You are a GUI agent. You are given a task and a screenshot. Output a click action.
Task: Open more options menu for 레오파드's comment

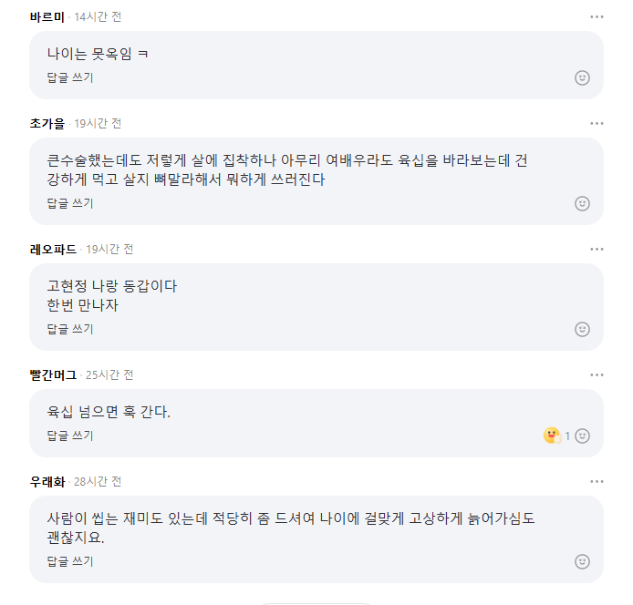click(x=597, y=250)
